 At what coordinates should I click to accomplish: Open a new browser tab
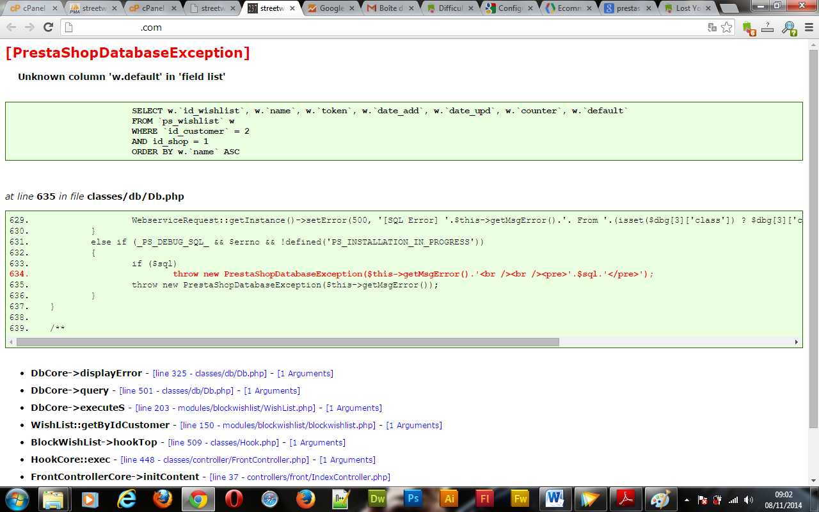(728, 9)
